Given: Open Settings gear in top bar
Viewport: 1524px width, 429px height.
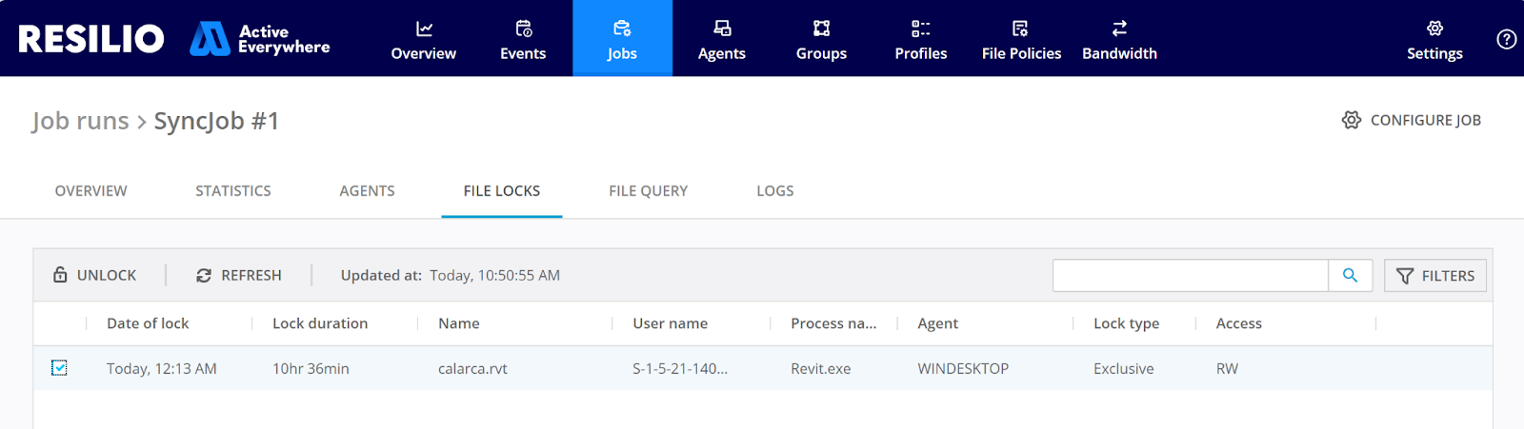Looking at the screenshot, I should (x=1434, y=29).
